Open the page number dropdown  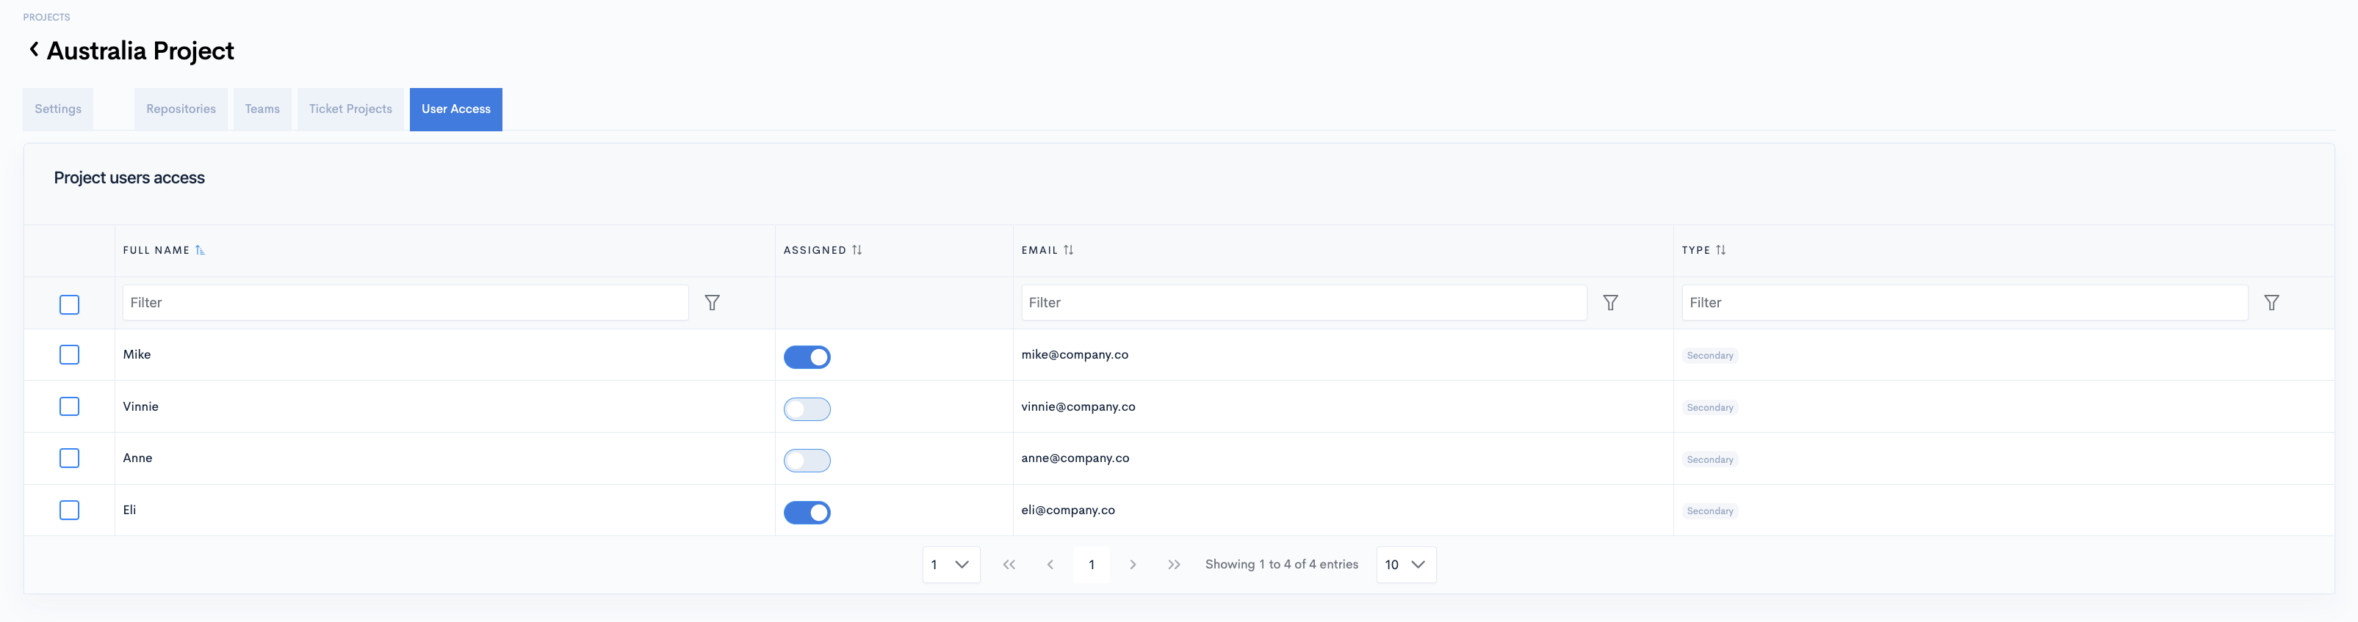pos(951,565)
